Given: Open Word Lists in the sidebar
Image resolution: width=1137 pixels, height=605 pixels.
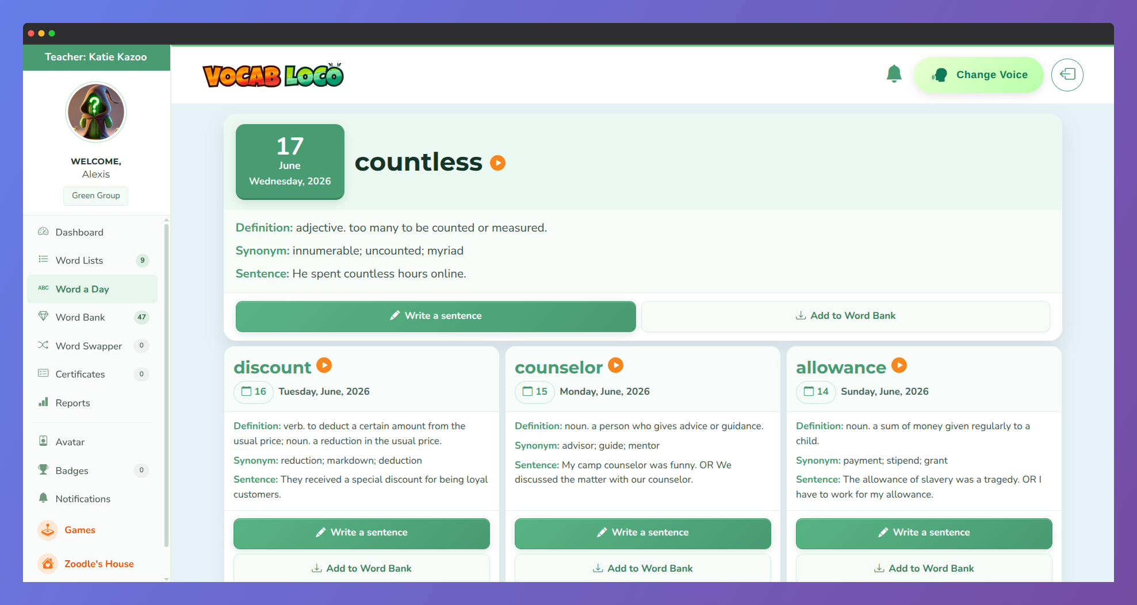Looking at the screenshot, I should (x=92, y=260).
